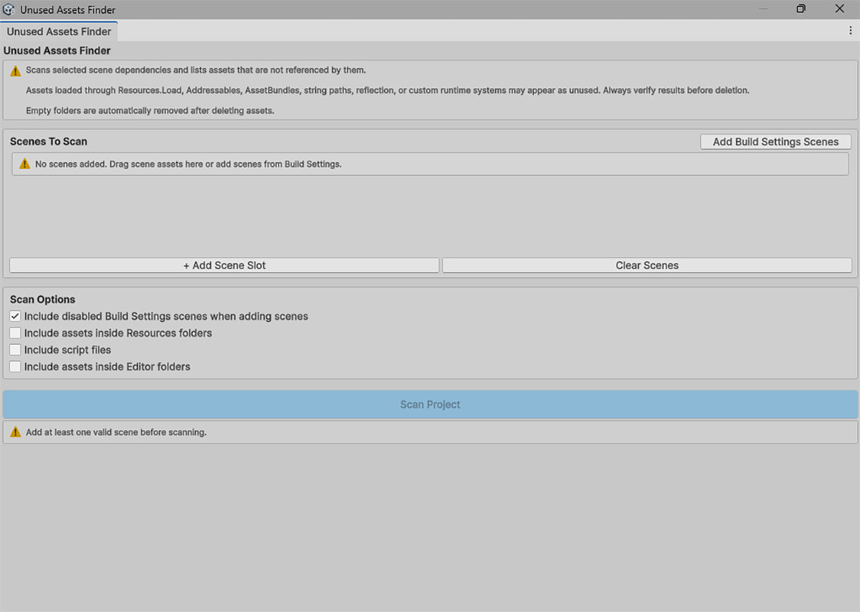Click warning icon beside 'No scenes added'
The height and width of the screenshot is (612, 860).
point(24,164)
